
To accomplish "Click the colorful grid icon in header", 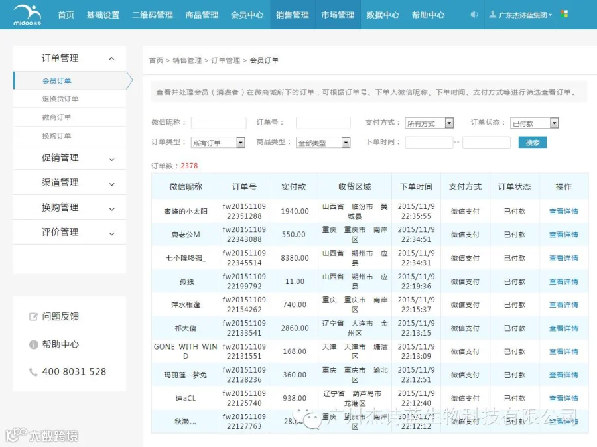I will (x=564, y=14).
